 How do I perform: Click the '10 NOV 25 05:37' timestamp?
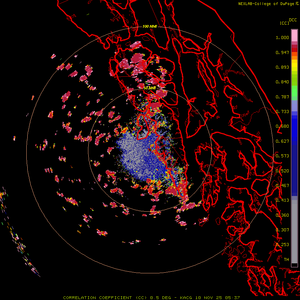(x=218, y=298)
